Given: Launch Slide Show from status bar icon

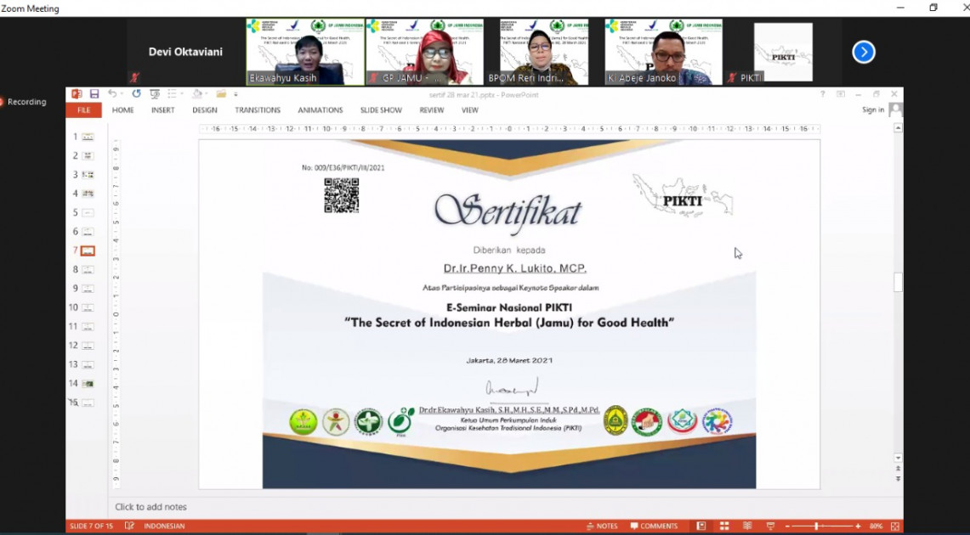Looking at the screenshot, I should [x=769, y=527].
